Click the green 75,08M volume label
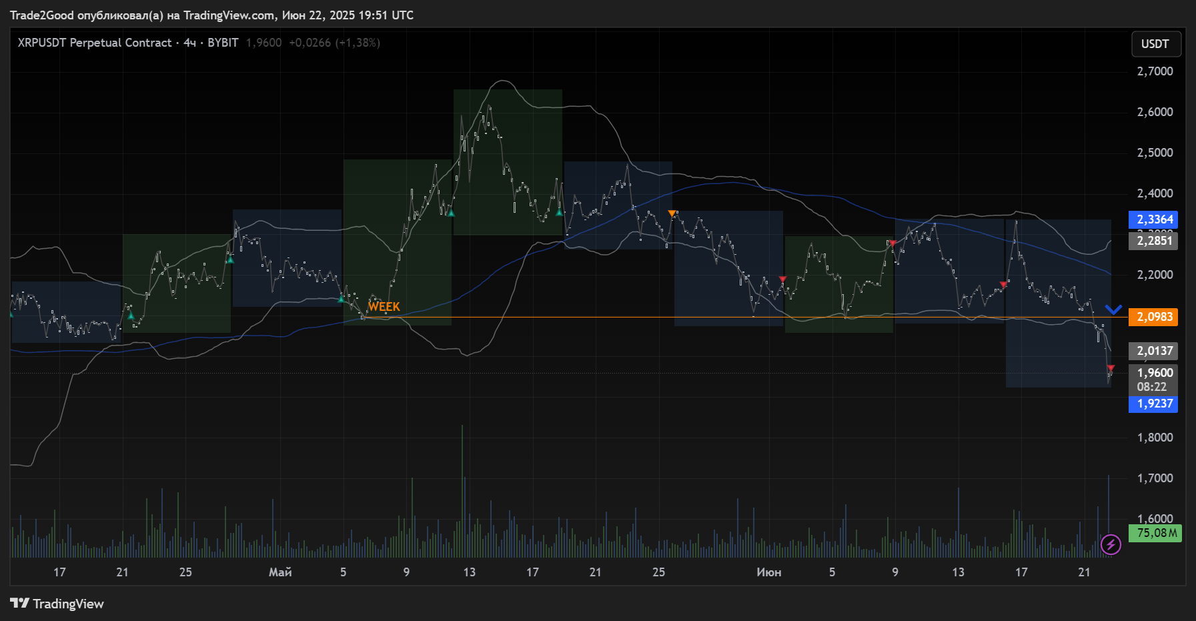Screen dimensions: 1196x621 [x=1155, y=533]
